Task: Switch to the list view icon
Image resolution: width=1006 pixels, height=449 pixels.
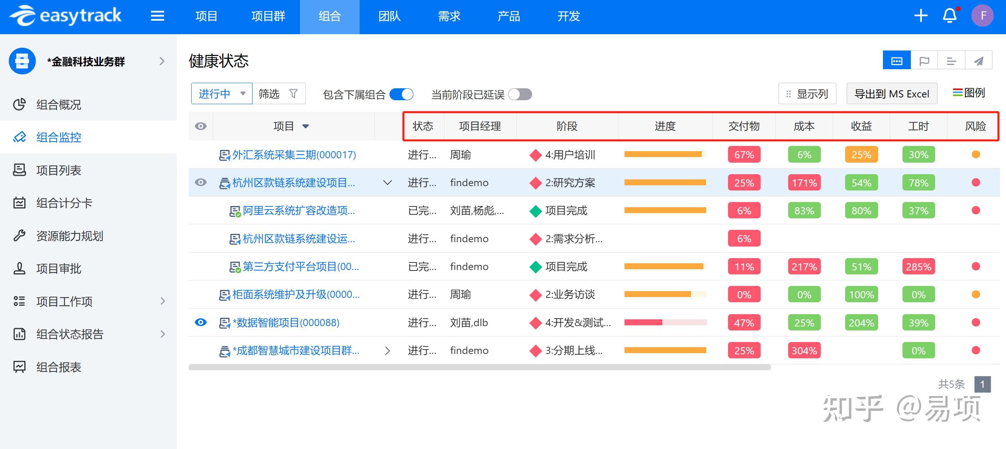Action: pos(951,60)
